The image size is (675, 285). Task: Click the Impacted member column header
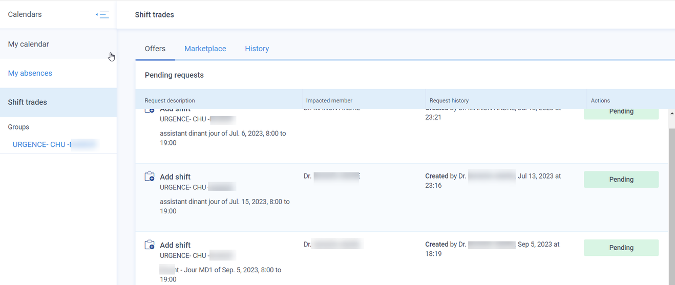point(329,101)
